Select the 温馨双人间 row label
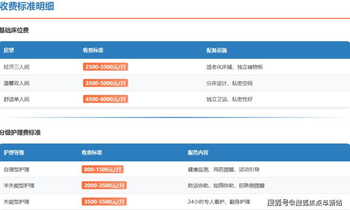 coord(17,83)
